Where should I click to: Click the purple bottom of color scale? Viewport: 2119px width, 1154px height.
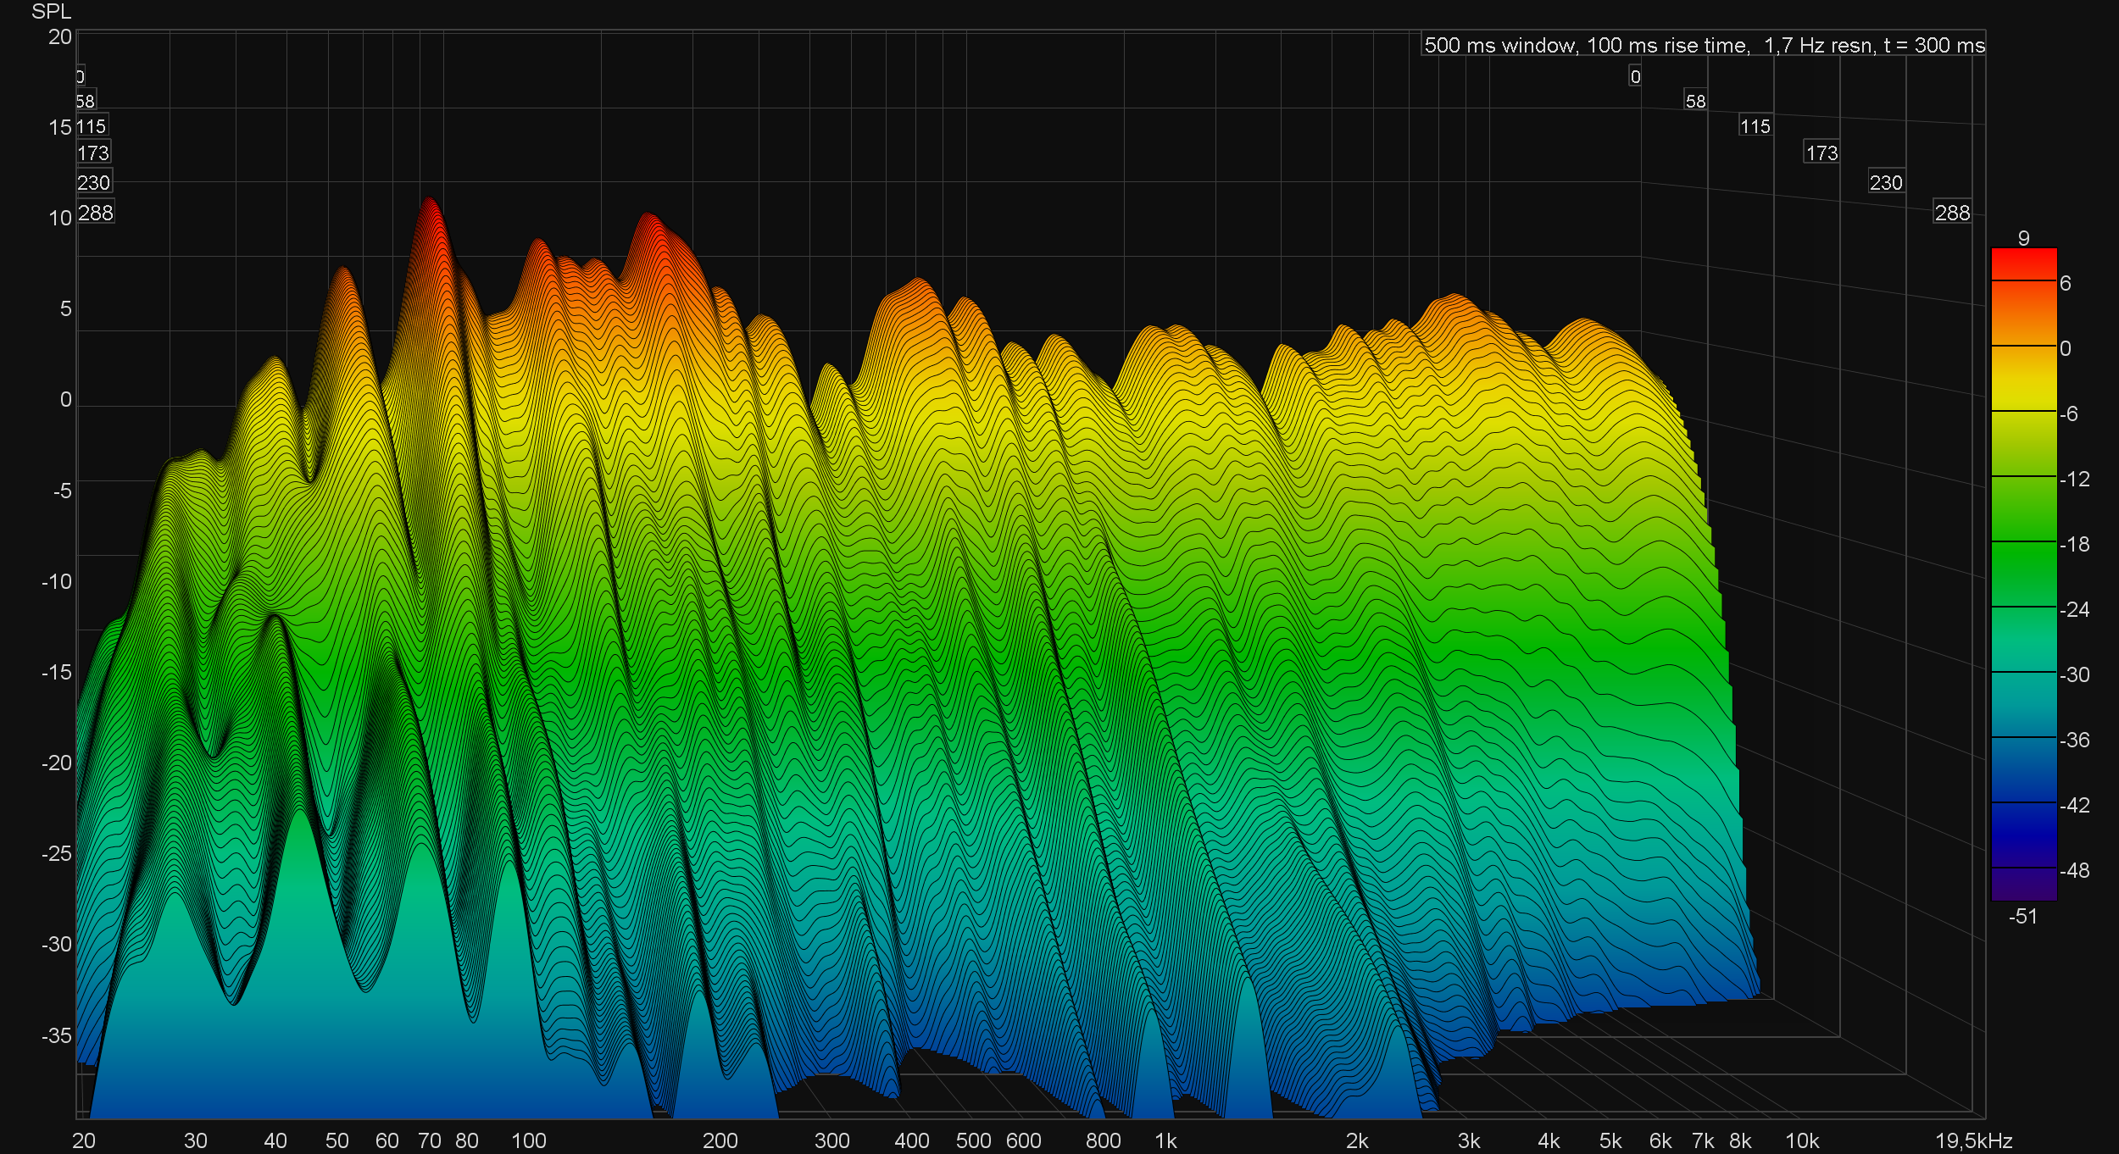coord(2023,885)
